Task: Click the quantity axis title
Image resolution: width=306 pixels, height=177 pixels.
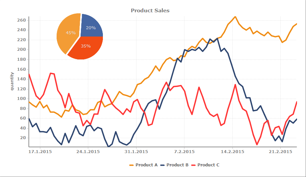Action: [12, 81]
